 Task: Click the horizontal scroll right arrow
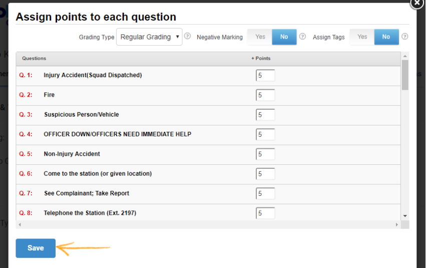397,225
